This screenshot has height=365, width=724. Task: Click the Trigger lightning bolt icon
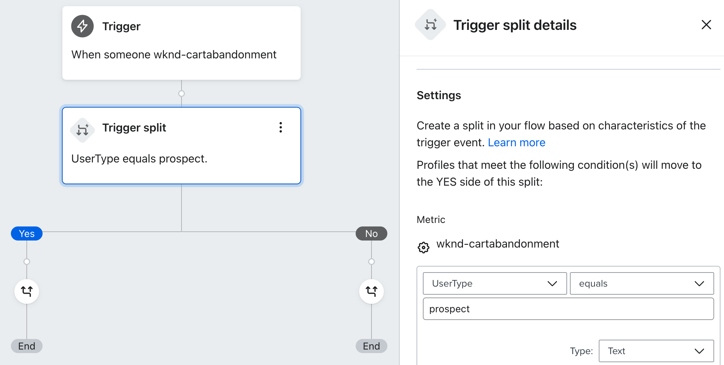pos(82,26)
